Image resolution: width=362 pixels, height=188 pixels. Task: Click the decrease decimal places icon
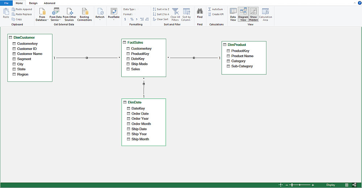click(x=147, y=20)
